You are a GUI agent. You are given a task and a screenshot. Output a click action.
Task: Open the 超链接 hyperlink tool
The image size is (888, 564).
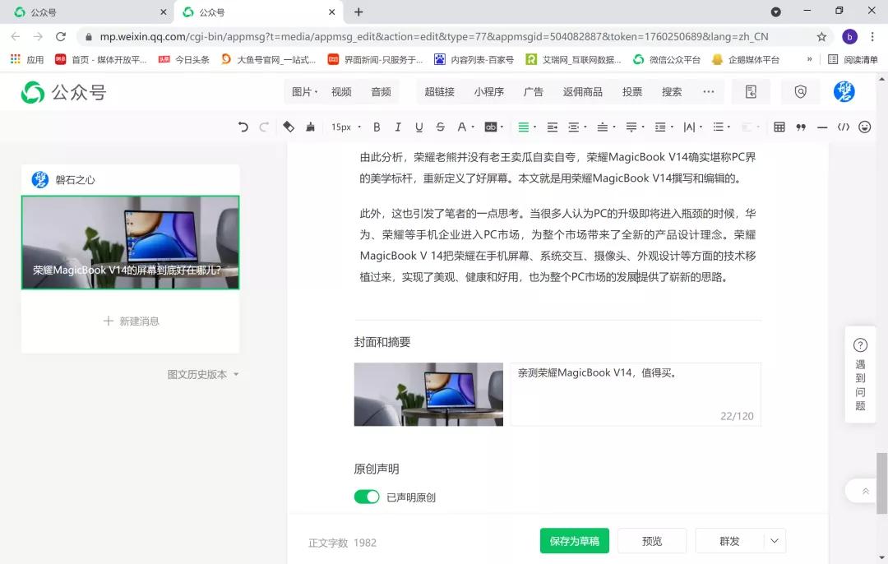coord(439,91)
